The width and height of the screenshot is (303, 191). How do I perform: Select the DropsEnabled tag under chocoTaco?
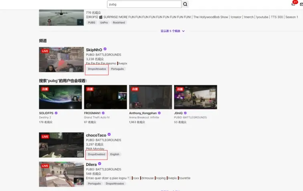97,154
